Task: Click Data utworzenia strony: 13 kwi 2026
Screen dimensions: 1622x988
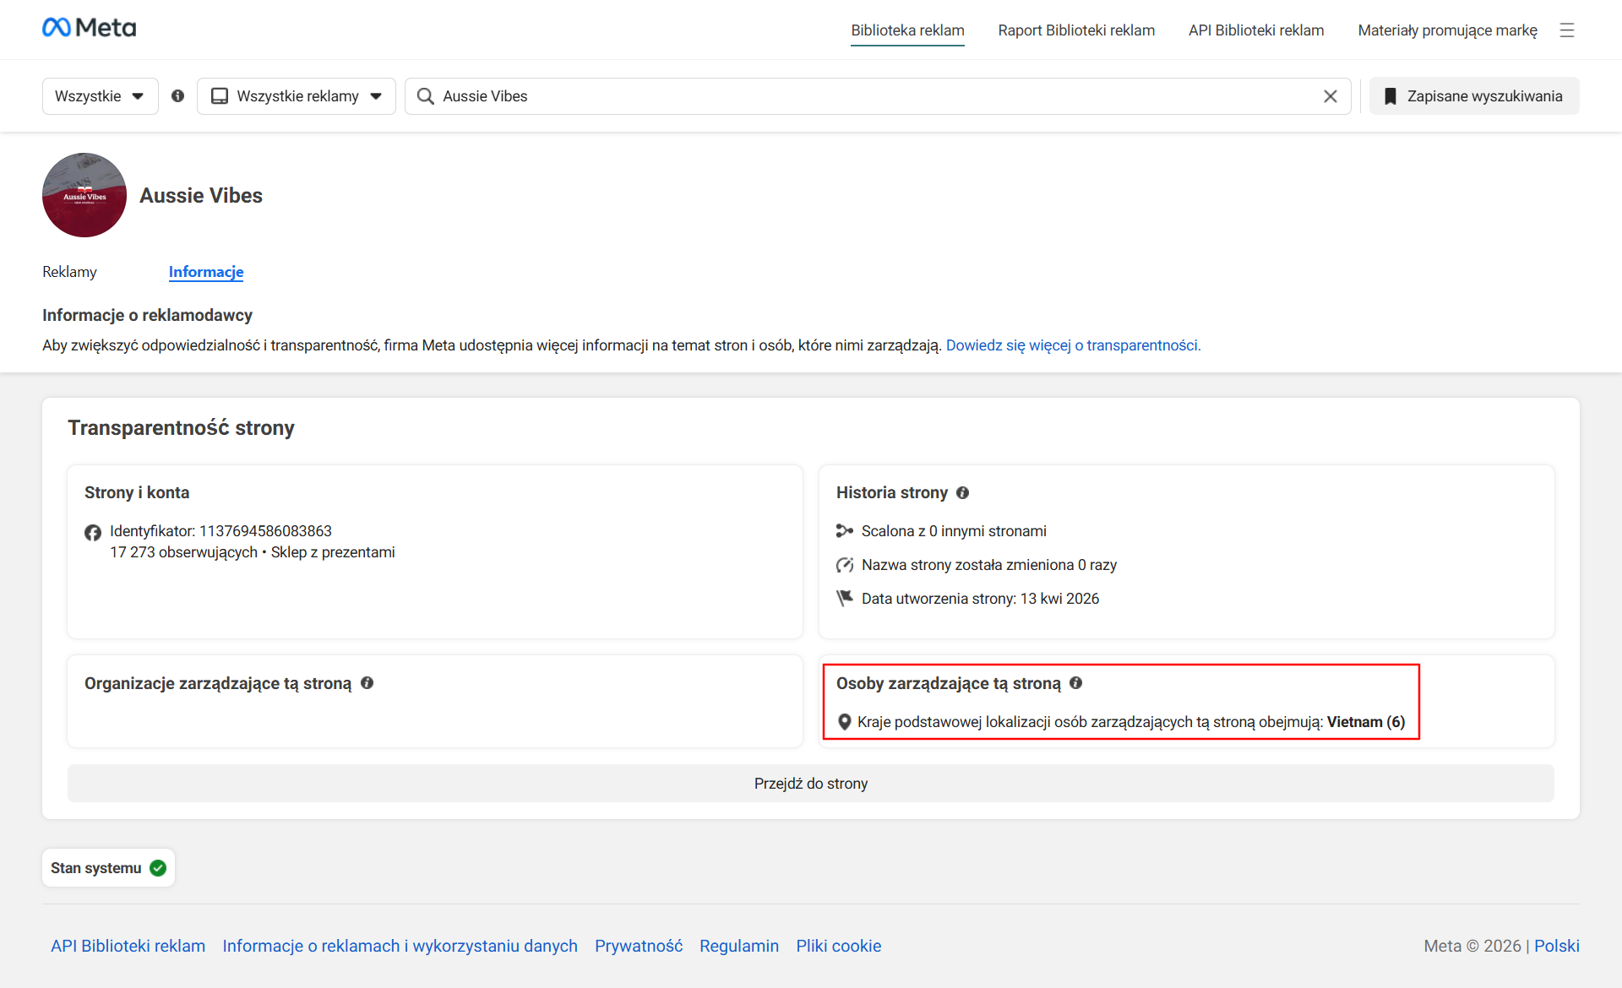Action: point(980,599)
